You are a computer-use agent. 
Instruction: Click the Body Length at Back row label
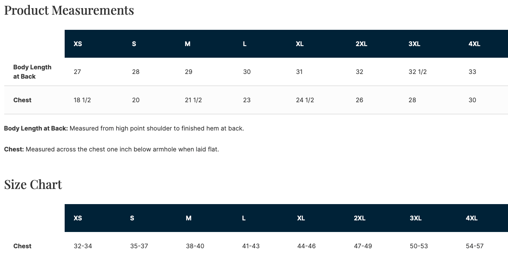(32, 72)
